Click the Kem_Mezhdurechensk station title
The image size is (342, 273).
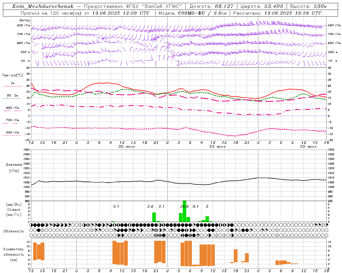coord(43,6)
